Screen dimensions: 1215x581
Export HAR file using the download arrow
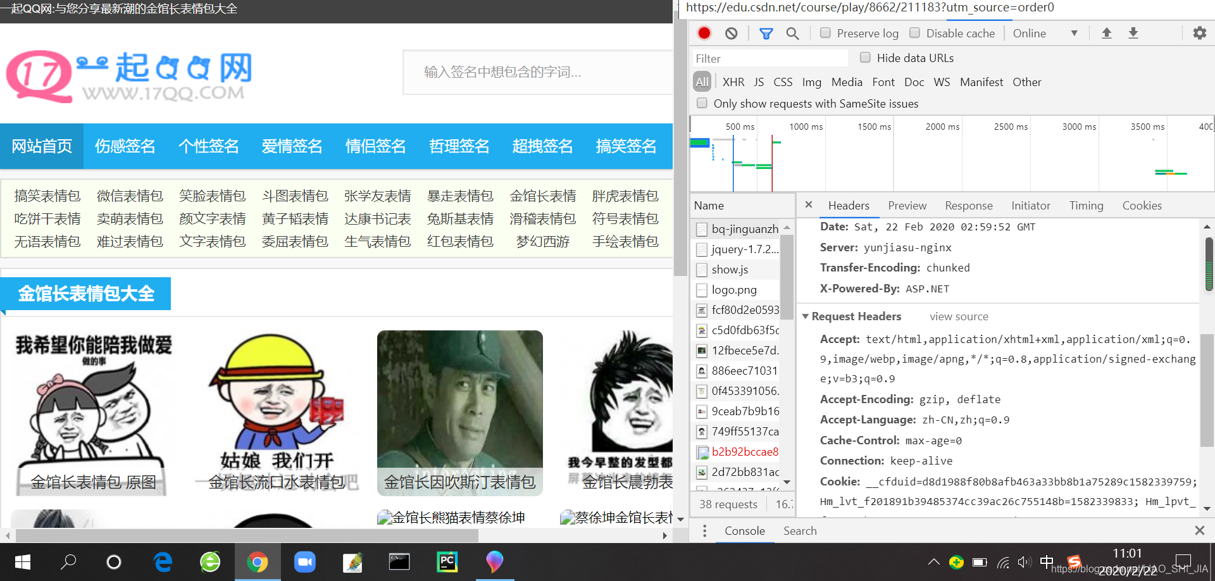(1133, 33)
